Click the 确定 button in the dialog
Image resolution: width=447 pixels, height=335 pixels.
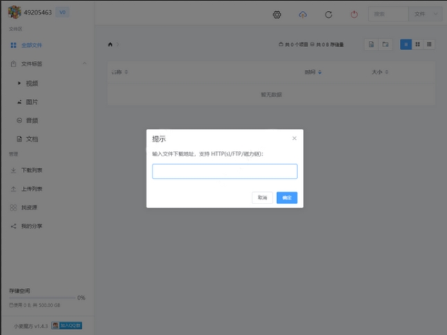pos(287,198)
